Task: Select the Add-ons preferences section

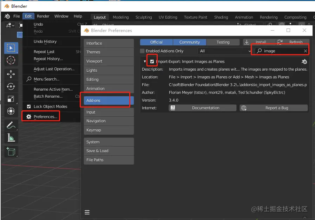Action: [x=109, y=101]
